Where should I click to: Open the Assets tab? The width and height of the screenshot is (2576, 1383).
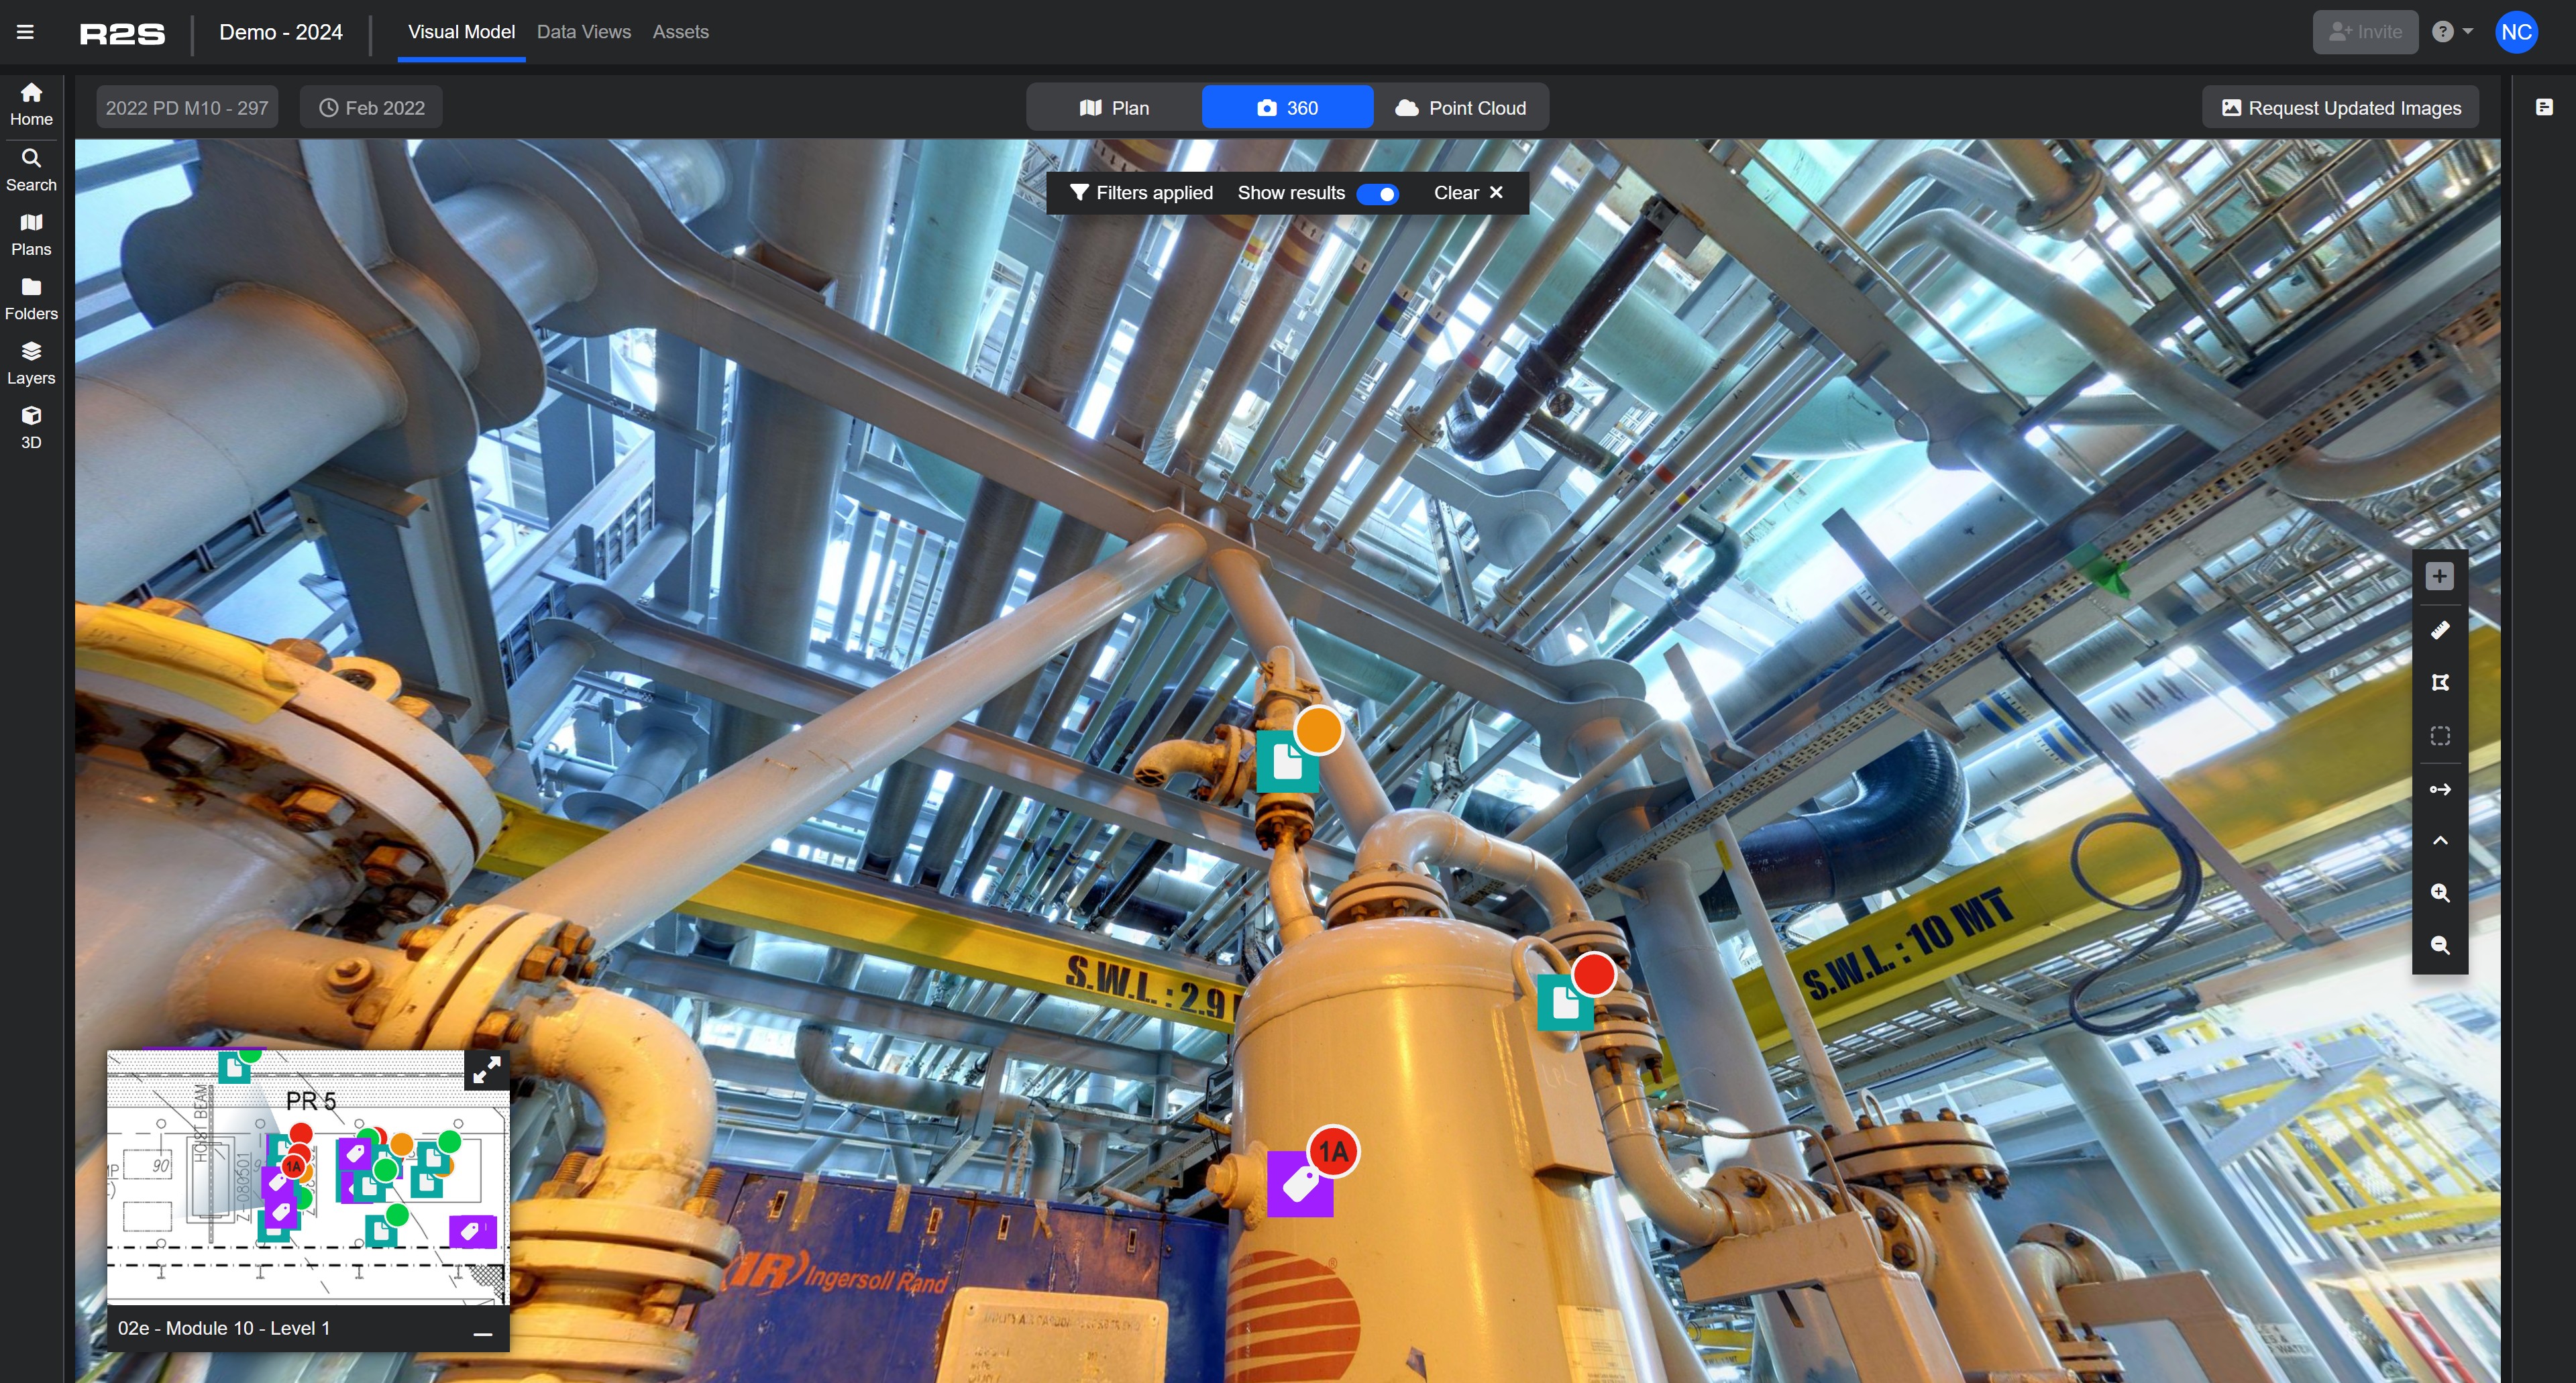pyautogui.click(x=680, y=32)
